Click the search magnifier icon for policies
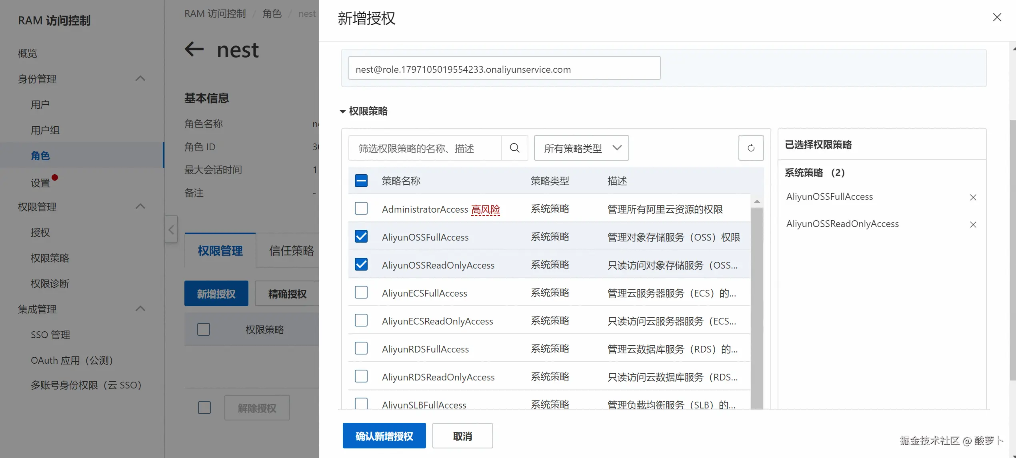The image size is (1016, 458). pos(514,148)
